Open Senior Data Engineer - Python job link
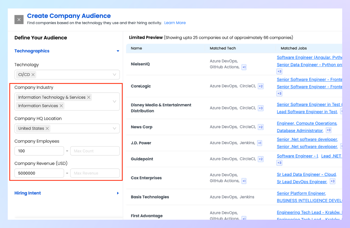This screenshot has width=350, height=228. [x=309, y=65]
